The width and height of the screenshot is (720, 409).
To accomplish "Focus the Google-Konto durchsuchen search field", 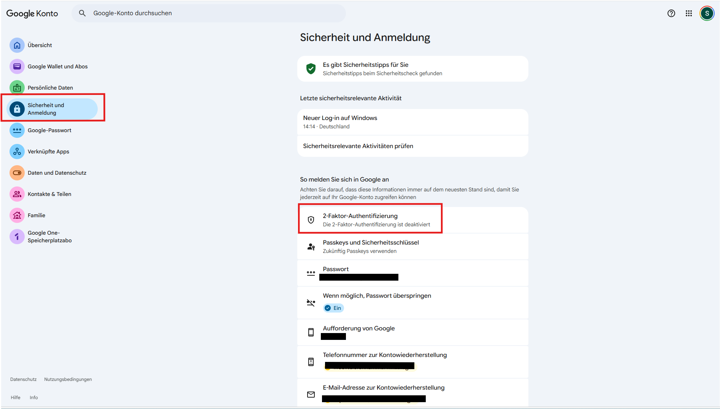I will pyautogui.click(x=209, y=13).
